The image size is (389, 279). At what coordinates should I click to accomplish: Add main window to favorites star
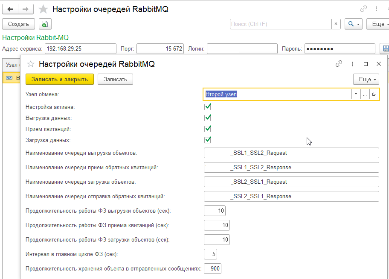point(43,9)
